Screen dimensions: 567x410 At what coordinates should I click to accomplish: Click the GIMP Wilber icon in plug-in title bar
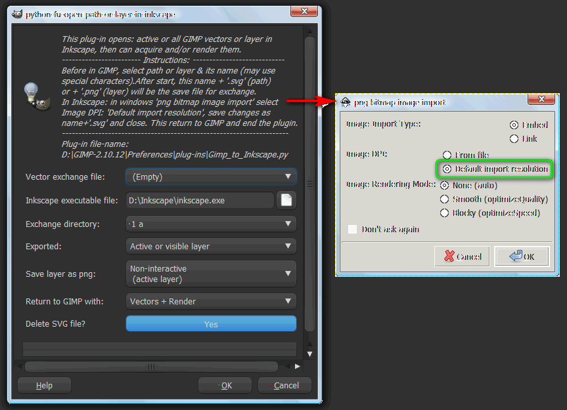[17, 14]
